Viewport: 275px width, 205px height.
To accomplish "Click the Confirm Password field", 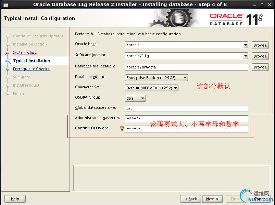I will pos(187,129).
